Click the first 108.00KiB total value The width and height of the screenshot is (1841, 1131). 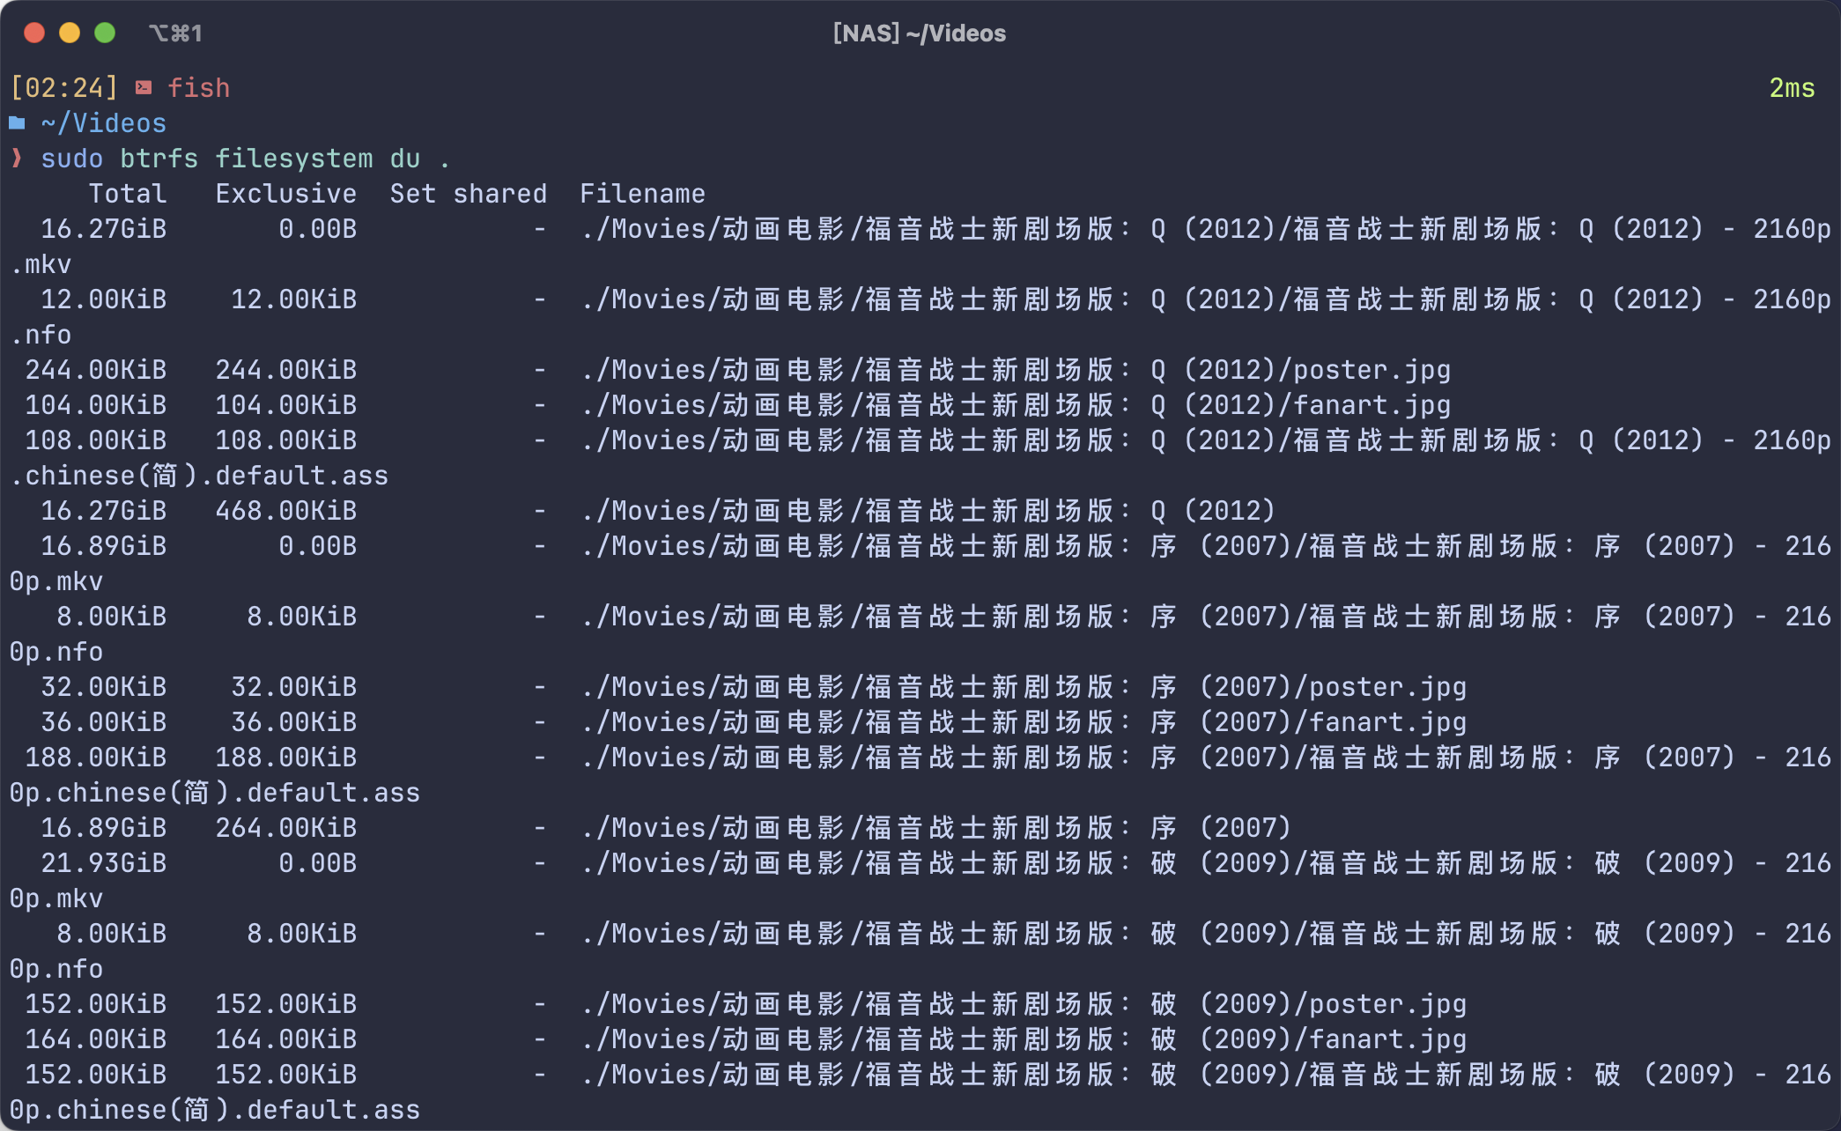point(95,440)
